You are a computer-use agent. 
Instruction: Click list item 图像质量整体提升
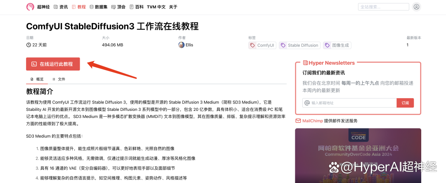click(107, 148)
